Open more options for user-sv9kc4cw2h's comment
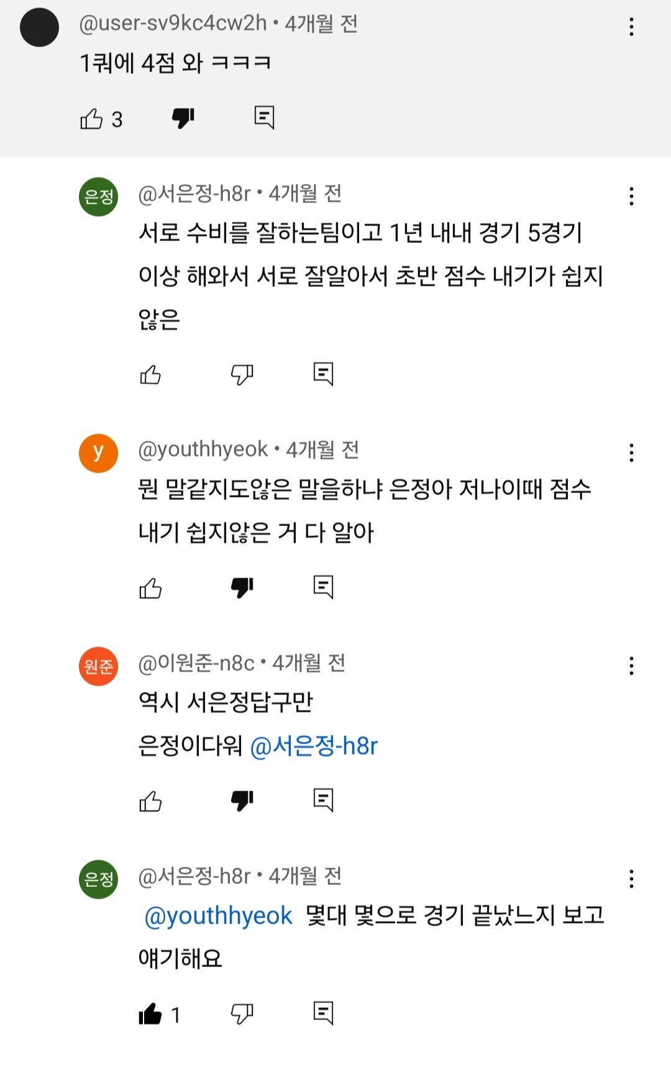Screen dimensions: 671x1067 (x=631, y=27)
